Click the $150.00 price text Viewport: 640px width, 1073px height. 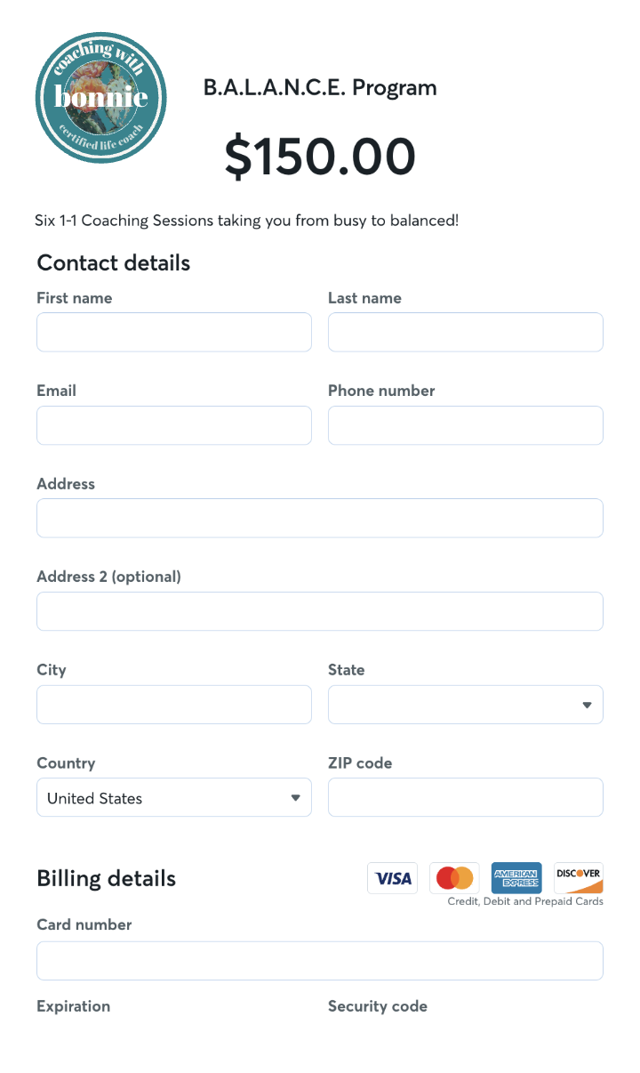(320, 156)
